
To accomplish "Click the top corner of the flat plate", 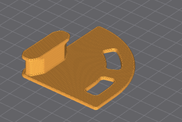I will click(x=98, y=28).
